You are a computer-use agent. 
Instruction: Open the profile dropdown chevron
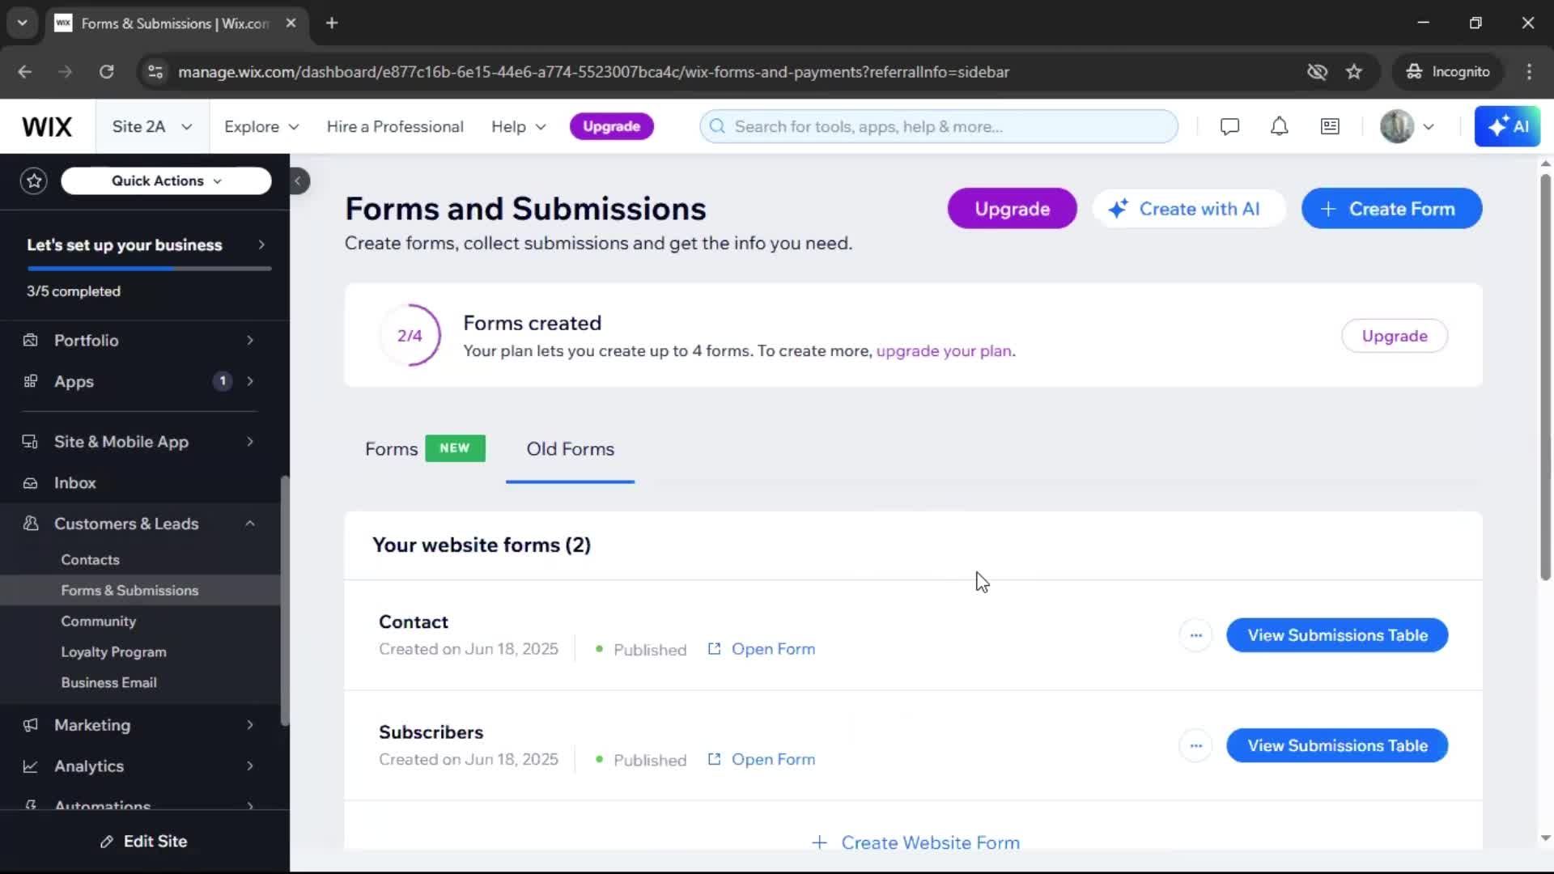coord(1429,126)
